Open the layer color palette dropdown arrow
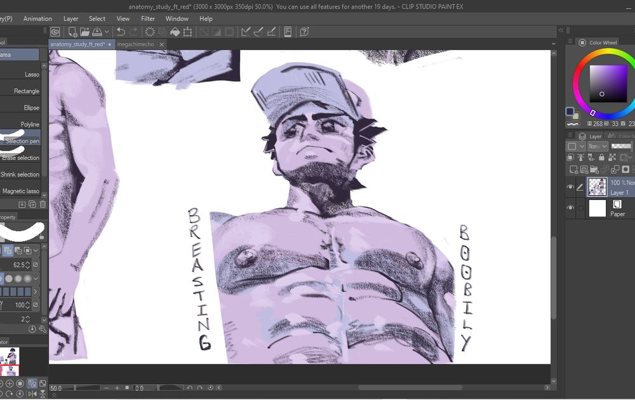This screenshot has width=635, height=400. pos(582,146)
